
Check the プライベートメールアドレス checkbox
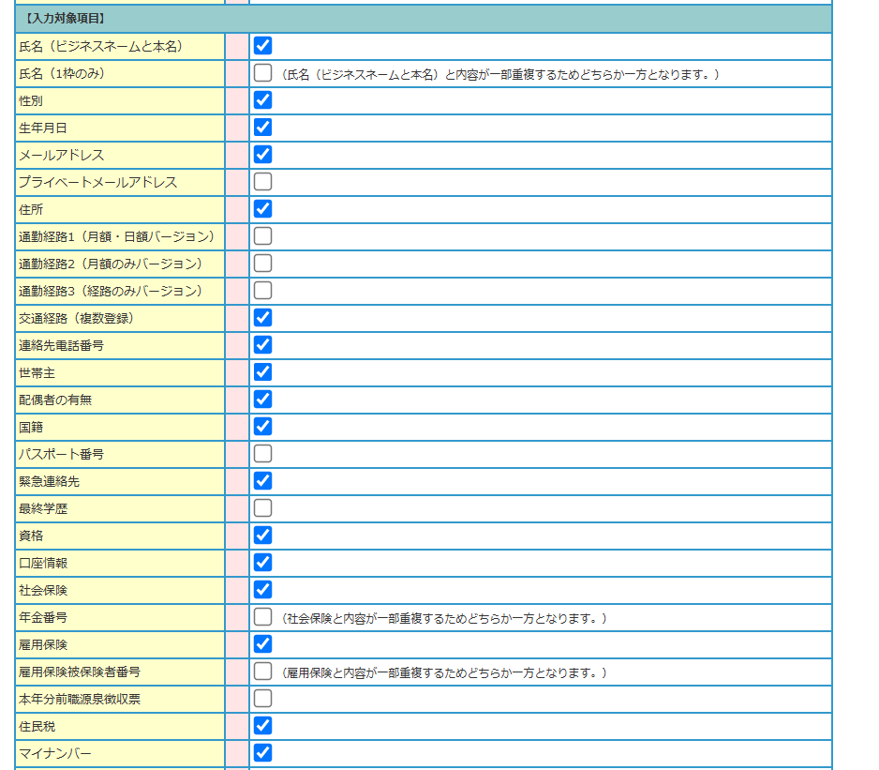click(x=263, y=182)
